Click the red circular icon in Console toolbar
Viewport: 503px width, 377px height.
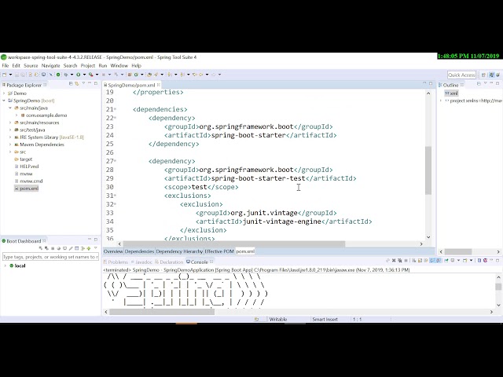coord(486,260)
